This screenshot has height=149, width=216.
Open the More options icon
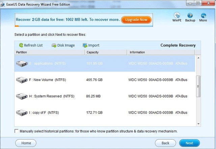[203, 16]
